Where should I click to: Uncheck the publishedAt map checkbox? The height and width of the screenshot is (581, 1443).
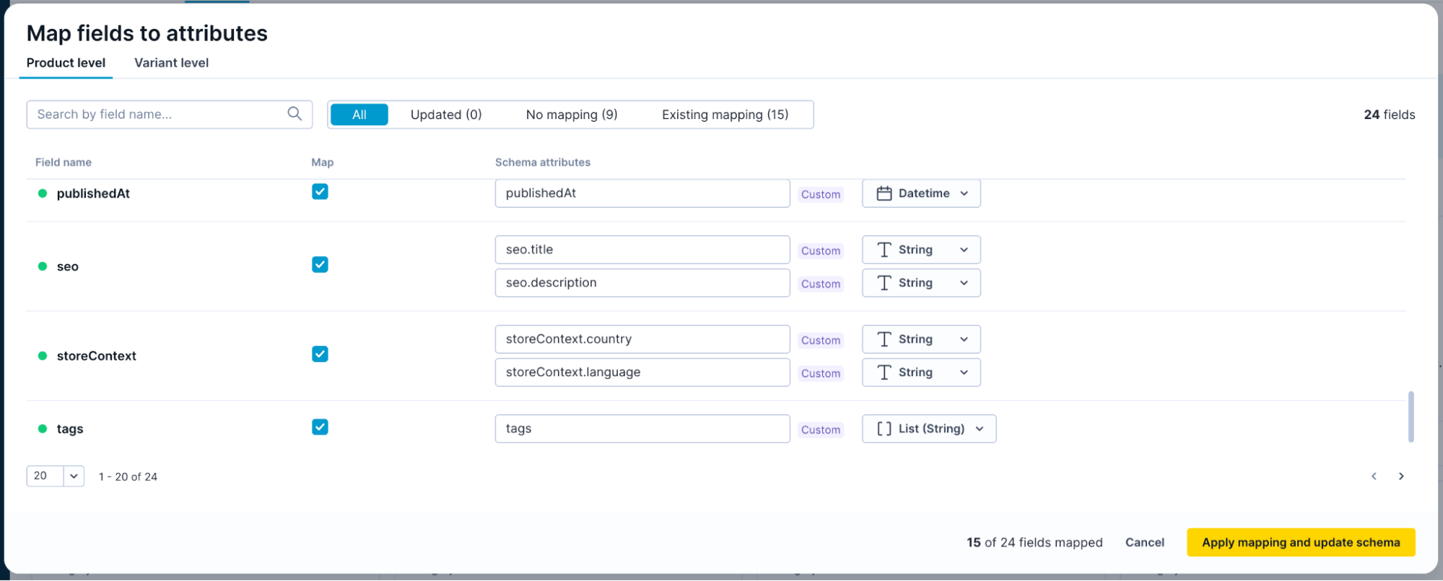coord(320,192)
